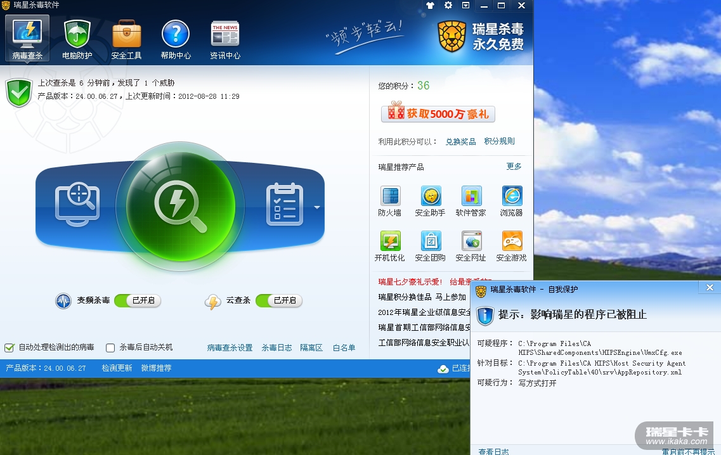Close the 自我保护 notification popup
This screenshot has height=455, width=721.
(x=710, y=288)
